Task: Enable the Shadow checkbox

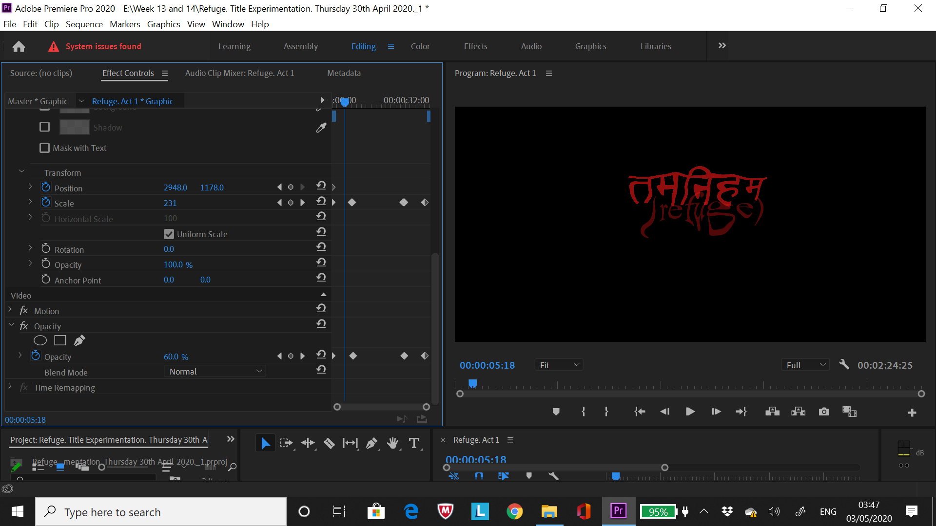Action: pos(44,127)
